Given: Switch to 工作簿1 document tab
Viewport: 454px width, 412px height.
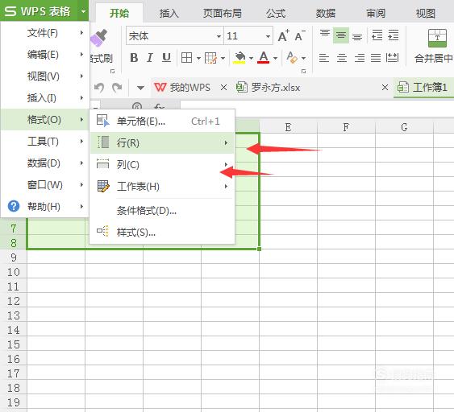Looking at the screenshot, I should 423,87.
